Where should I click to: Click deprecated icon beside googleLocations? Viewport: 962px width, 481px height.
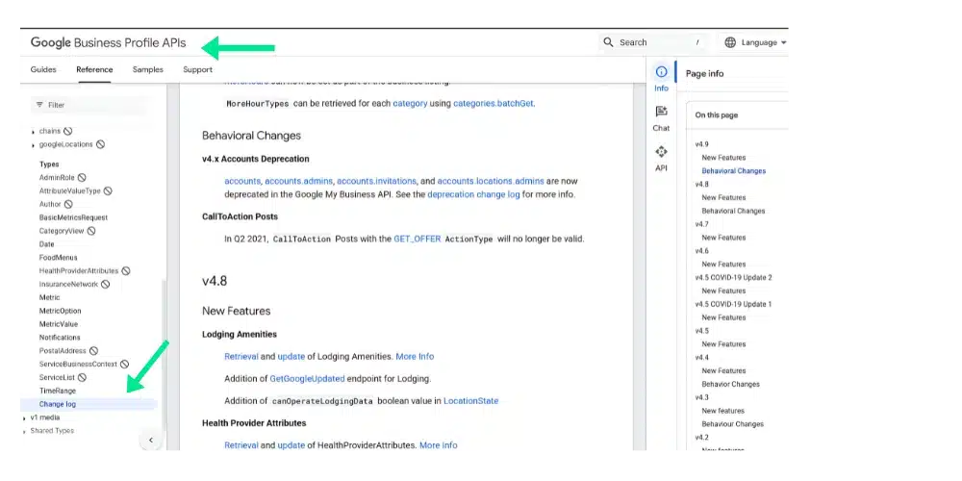tap(100, 144)
